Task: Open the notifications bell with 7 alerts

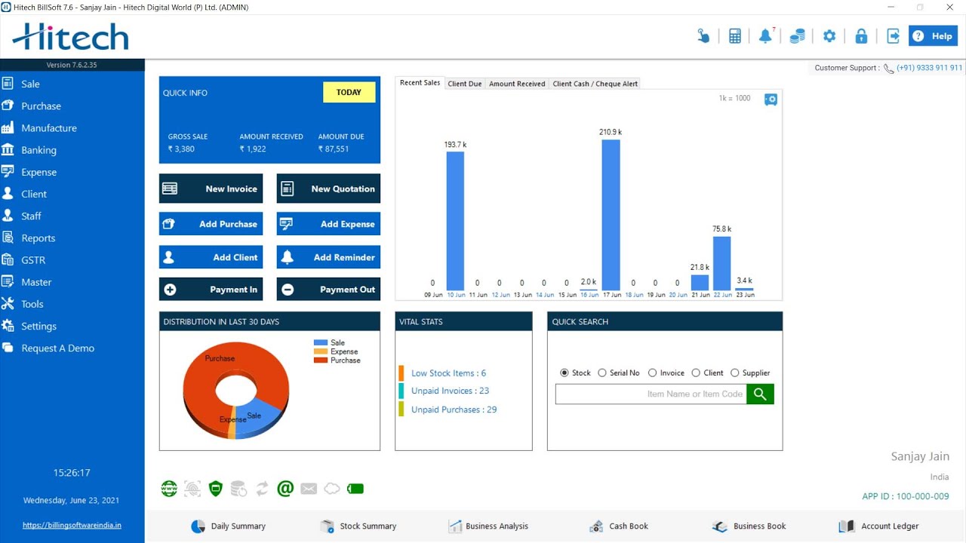Action: [x=766, y=35]
